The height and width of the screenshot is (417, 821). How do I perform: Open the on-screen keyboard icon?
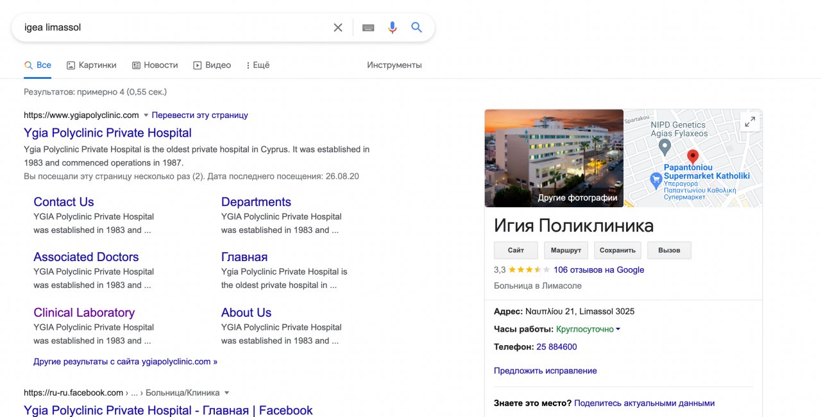pos(368,28)
